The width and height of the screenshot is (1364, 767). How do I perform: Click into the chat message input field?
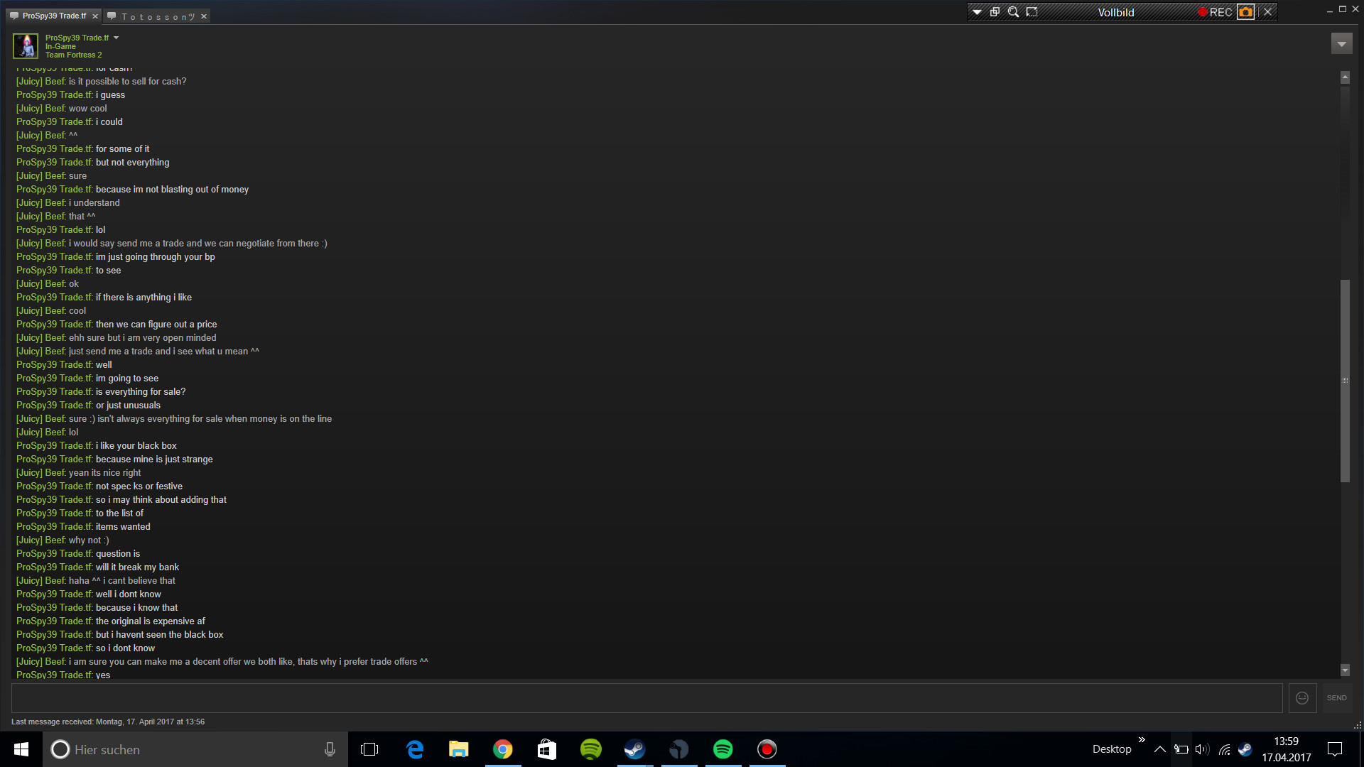coord(646,698)
